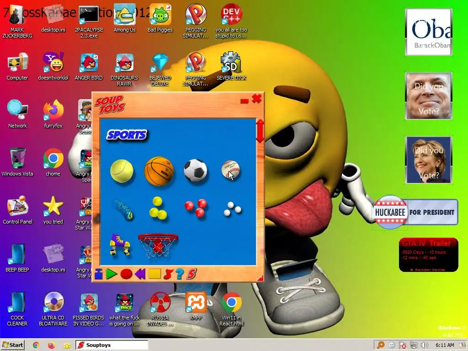Select the Bad Piggies desktop icon
Image resolution: width=468 pixels, height=351 pixels.
point(160,18)
